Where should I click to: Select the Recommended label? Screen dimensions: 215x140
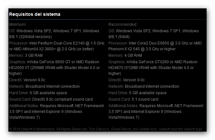tap(123, 25)
